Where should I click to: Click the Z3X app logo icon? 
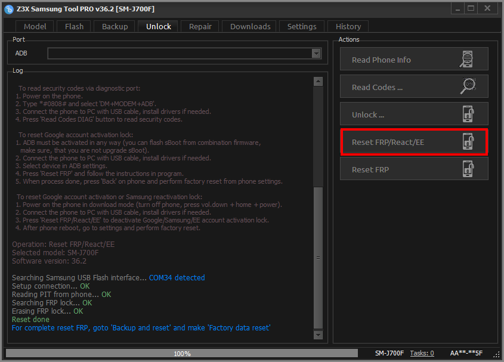coord(9,9)
